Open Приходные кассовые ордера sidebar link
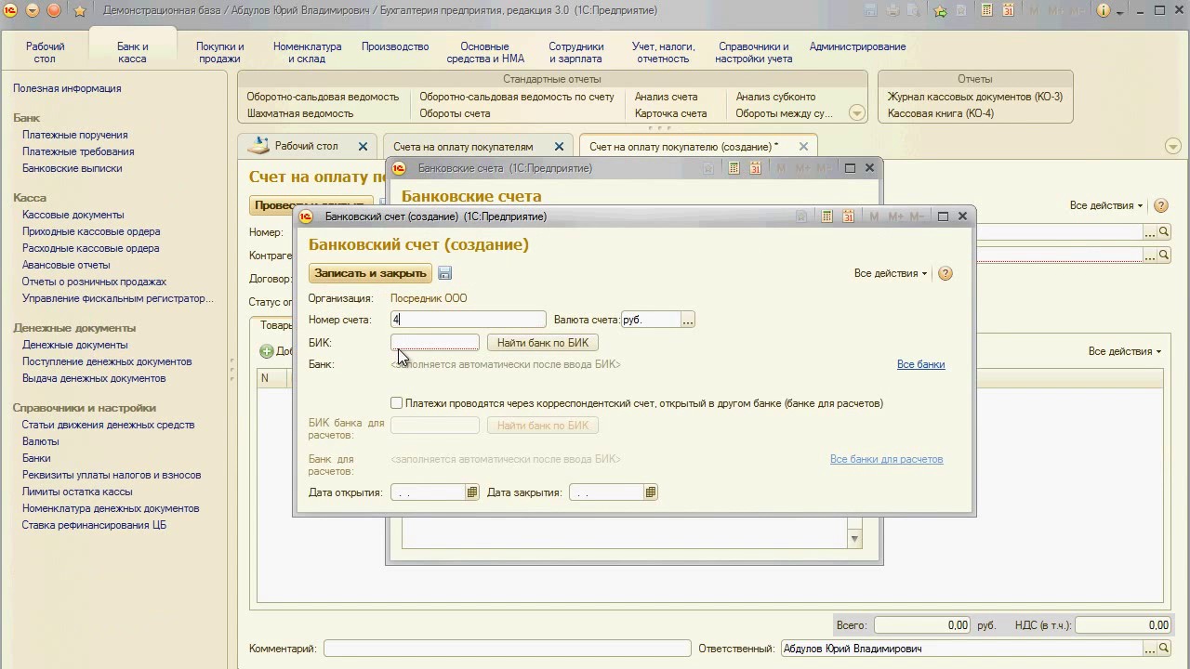This screenshot has height=669, width=1190. pos(91,231)
